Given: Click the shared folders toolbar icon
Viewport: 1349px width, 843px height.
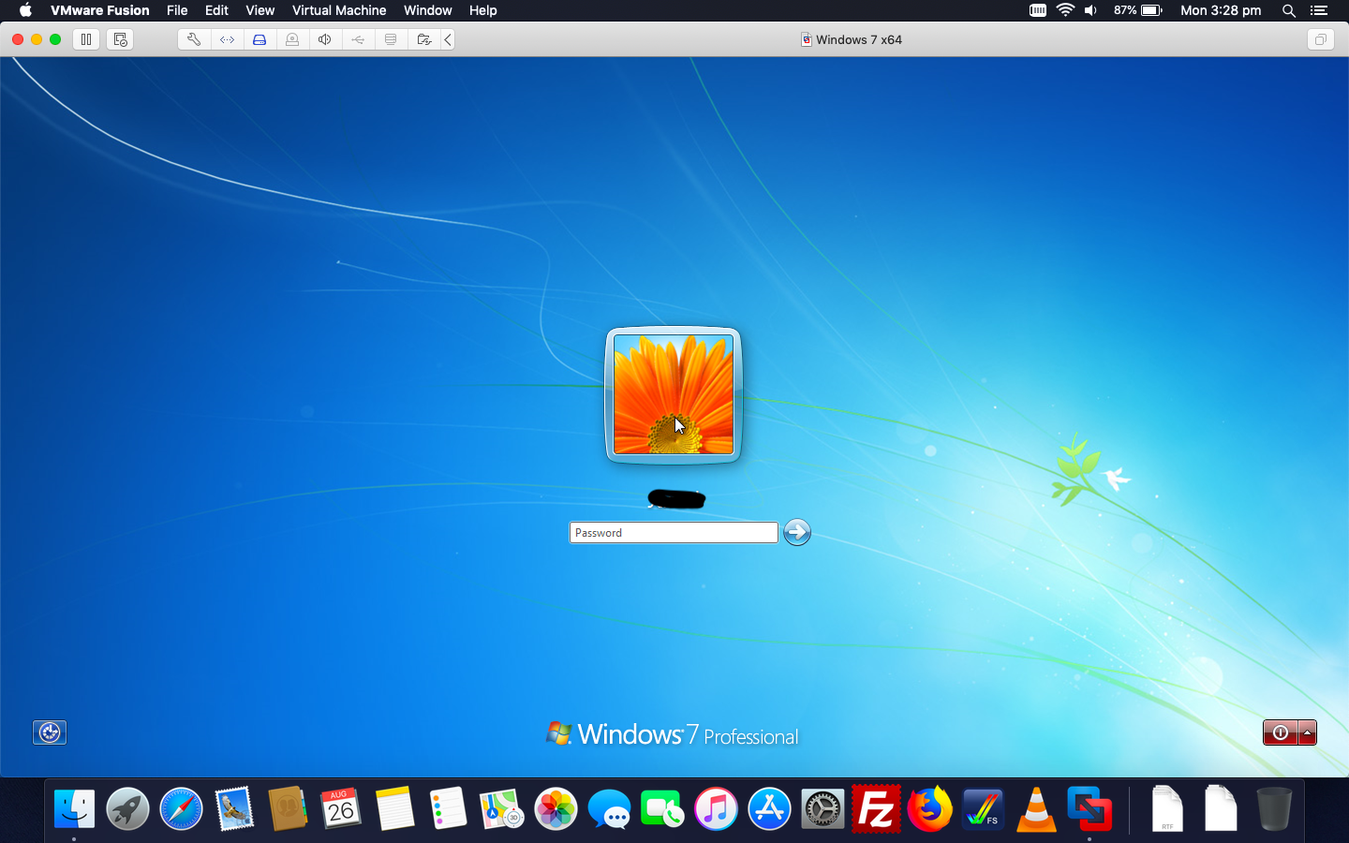Looking at the screenshot, I should pos(423,39).
